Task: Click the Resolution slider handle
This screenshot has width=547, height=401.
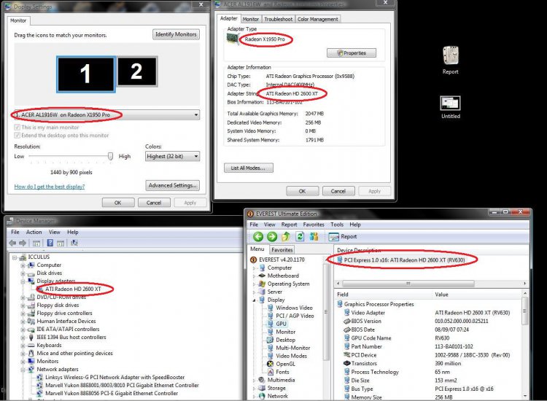Action: (110, 157)
